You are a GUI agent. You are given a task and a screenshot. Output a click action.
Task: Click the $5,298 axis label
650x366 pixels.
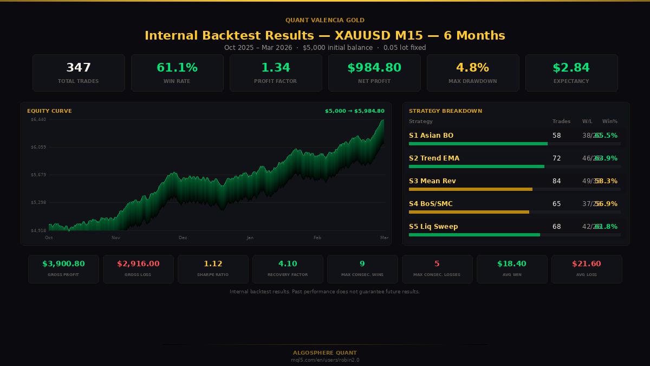38,202
